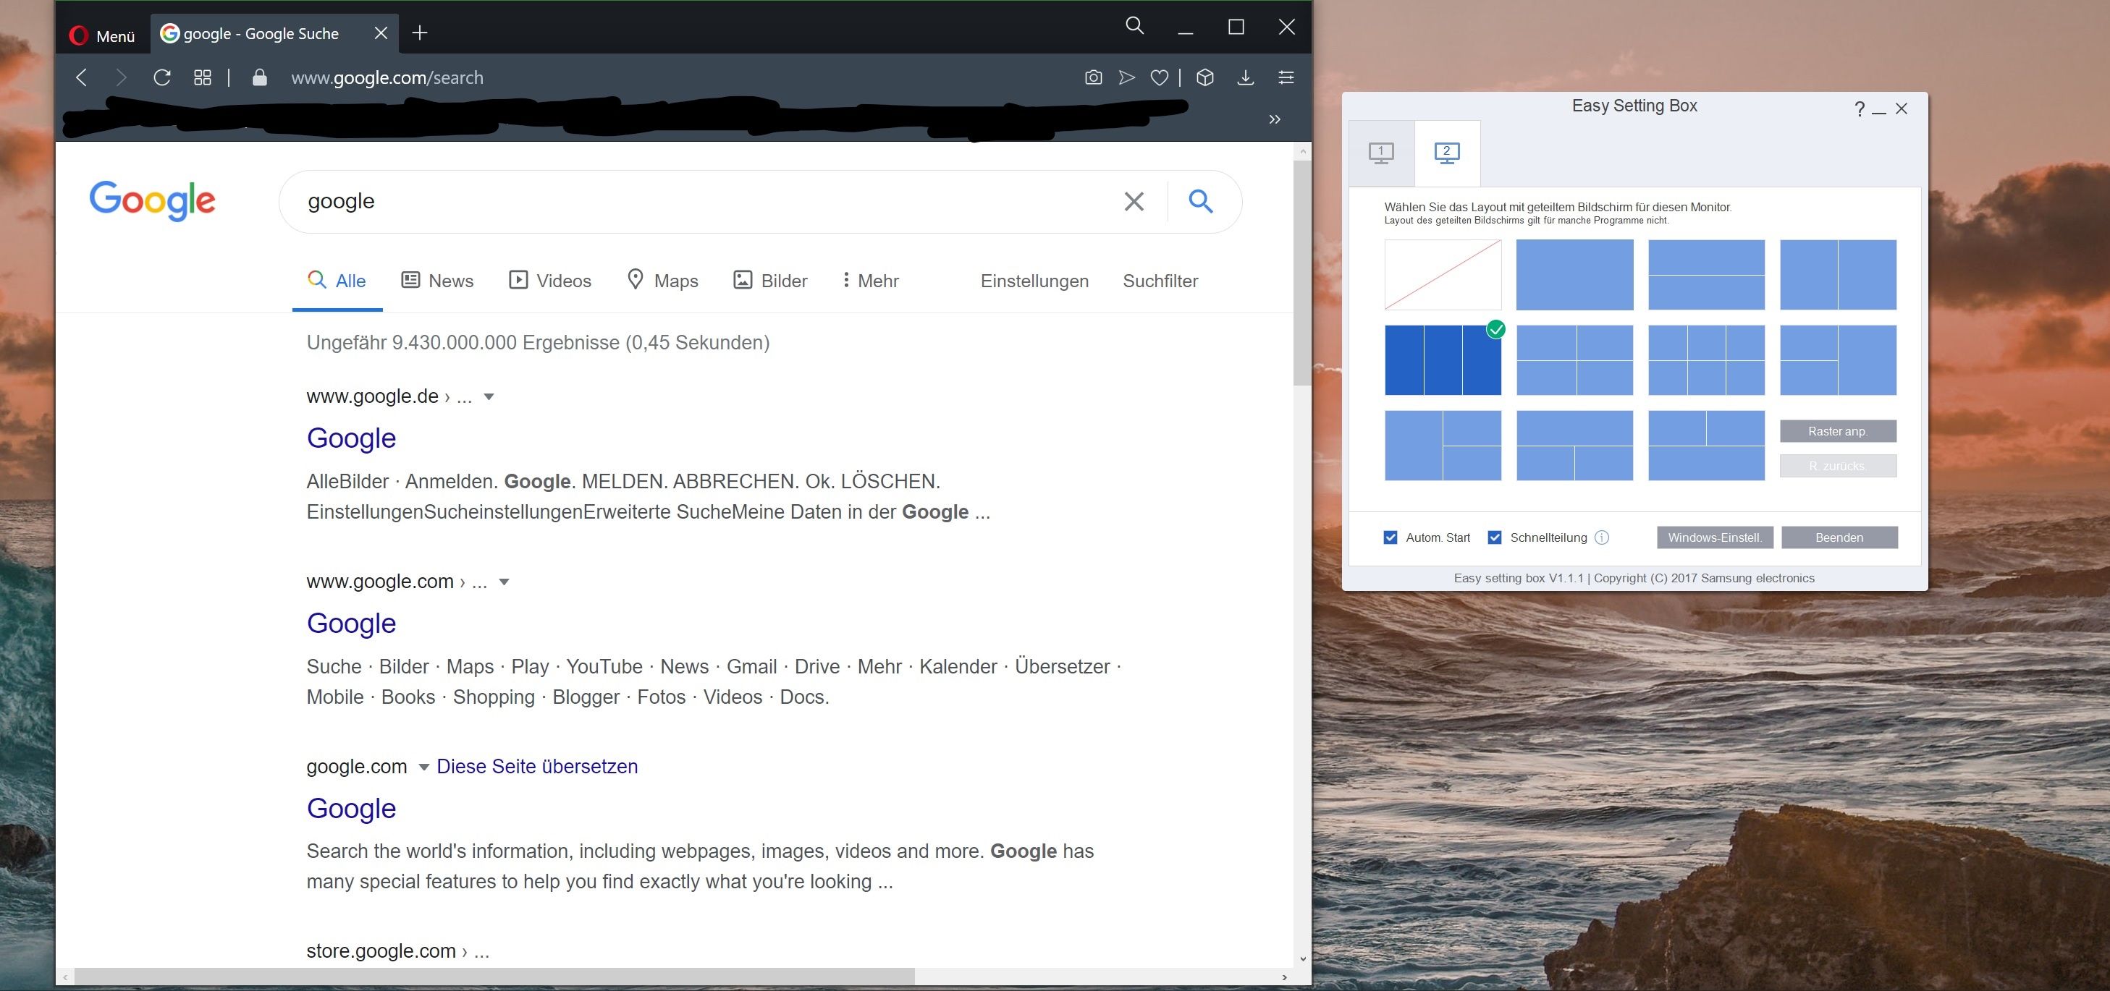Viewport: 2110px width, 991px height.
Task: Click the Raster anp. button
Action: [x=1838, y=431]
